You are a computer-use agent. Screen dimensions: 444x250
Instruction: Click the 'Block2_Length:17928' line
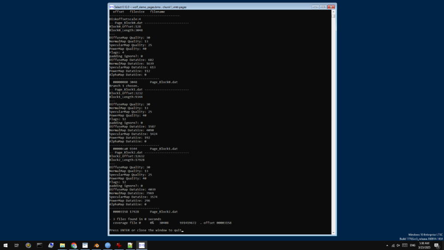tap(127, 160)
